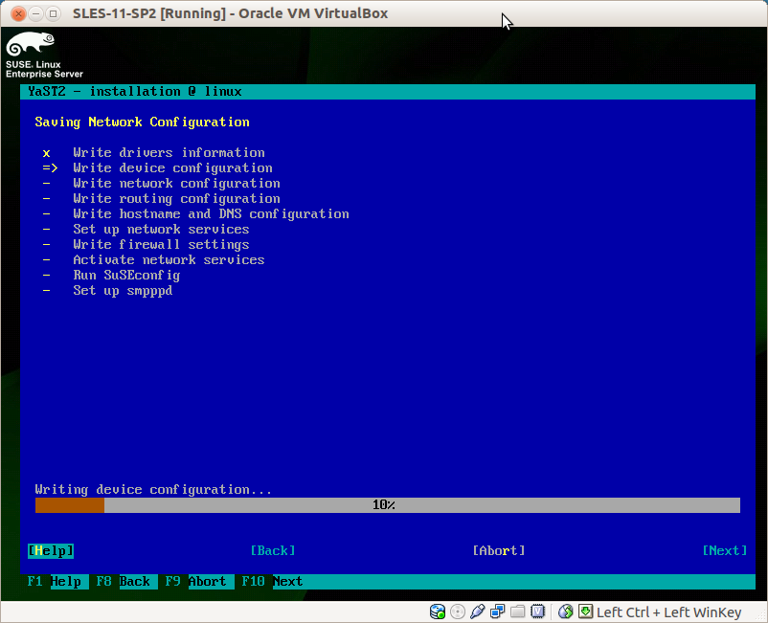Viewport: 768px width, 623px height.
Task: Open the network adapters status icon
Action: point(498,612)
